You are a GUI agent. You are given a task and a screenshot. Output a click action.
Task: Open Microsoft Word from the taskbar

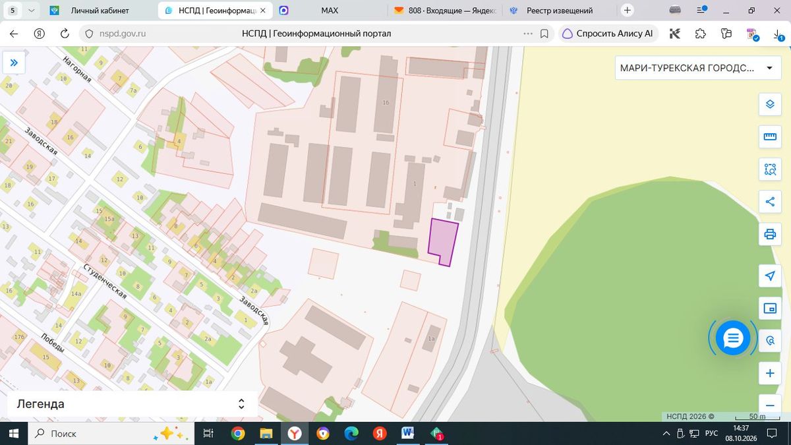pyautogui.click(x=407, y=433)
